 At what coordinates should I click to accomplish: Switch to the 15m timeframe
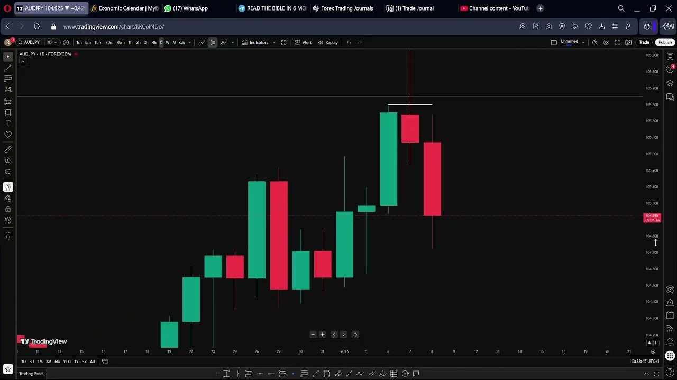click(98, 42)
